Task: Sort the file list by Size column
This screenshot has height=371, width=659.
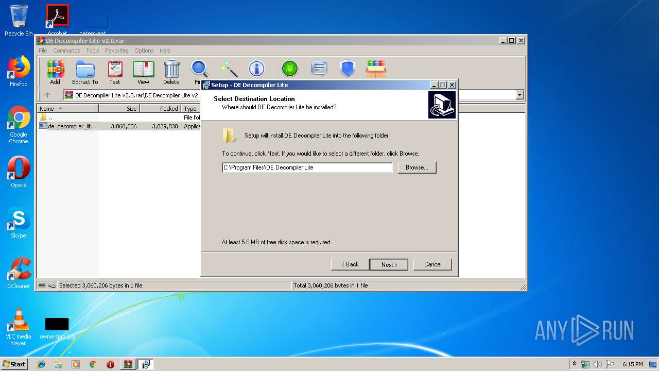Action: pos(119,109)
